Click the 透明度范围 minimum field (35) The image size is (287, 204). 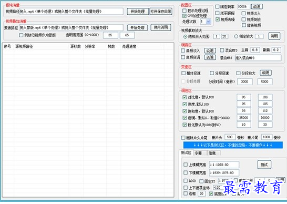pos(110,35)
